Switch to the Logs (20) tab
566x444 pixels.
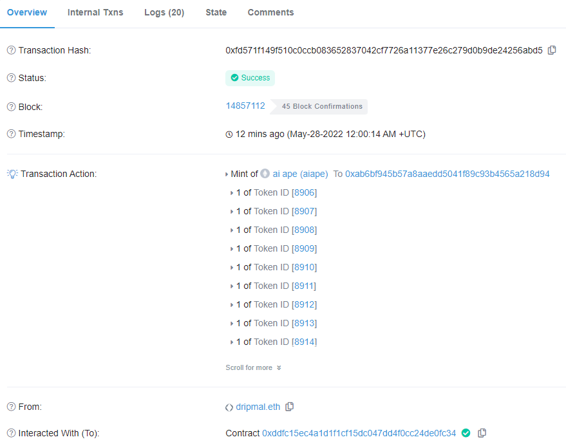point(164,12)
